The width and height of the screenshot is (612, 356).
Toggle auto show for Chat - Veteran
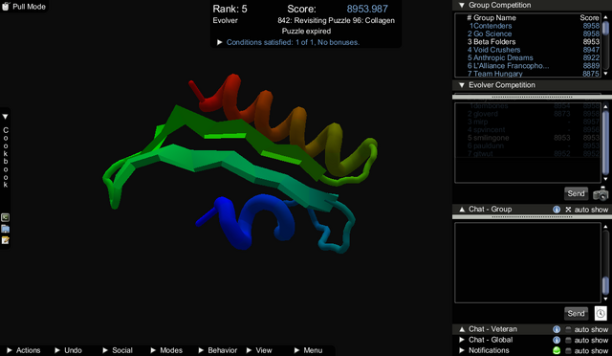(568, 329)
